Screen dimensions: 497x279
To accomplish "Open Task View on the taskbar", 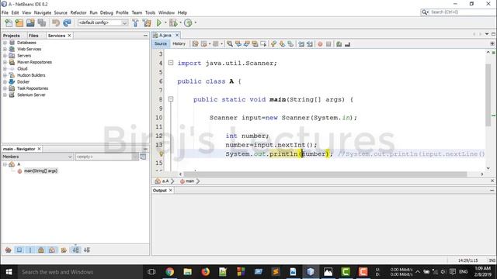I will pos(151,272).
